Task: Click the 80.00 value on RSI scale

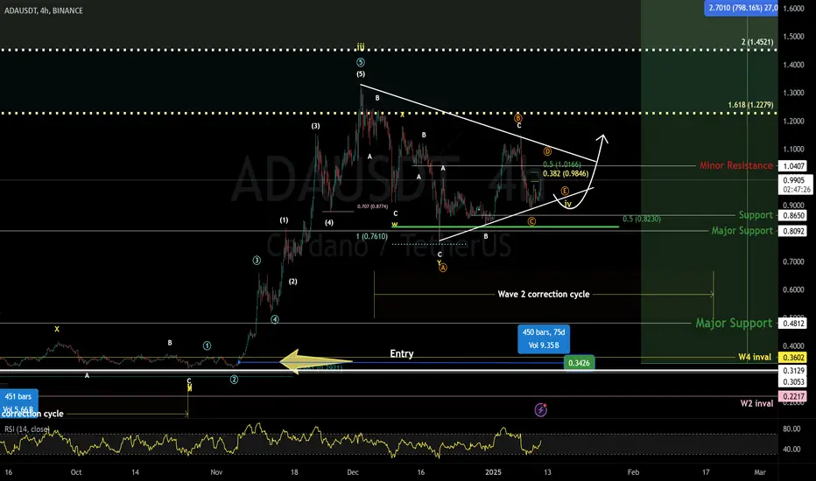Action: pos(791,429)
